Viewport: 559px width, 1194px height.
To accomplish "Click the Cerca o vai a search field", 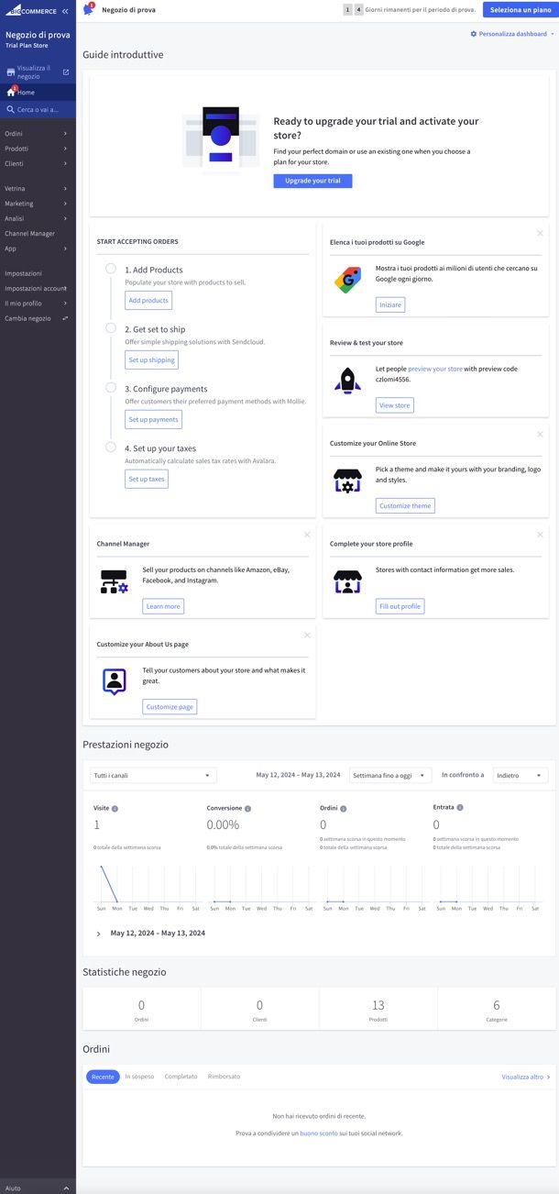I will [x=38, y=109].
